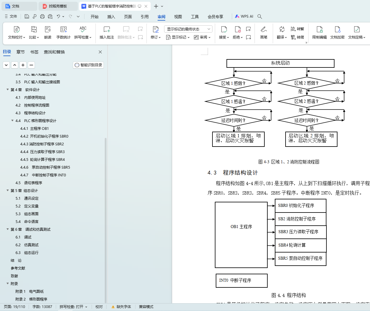The width and height of the screenshot is (370, 311).
Task: Open 会员专享 ribbon tab
Action: 215,17
